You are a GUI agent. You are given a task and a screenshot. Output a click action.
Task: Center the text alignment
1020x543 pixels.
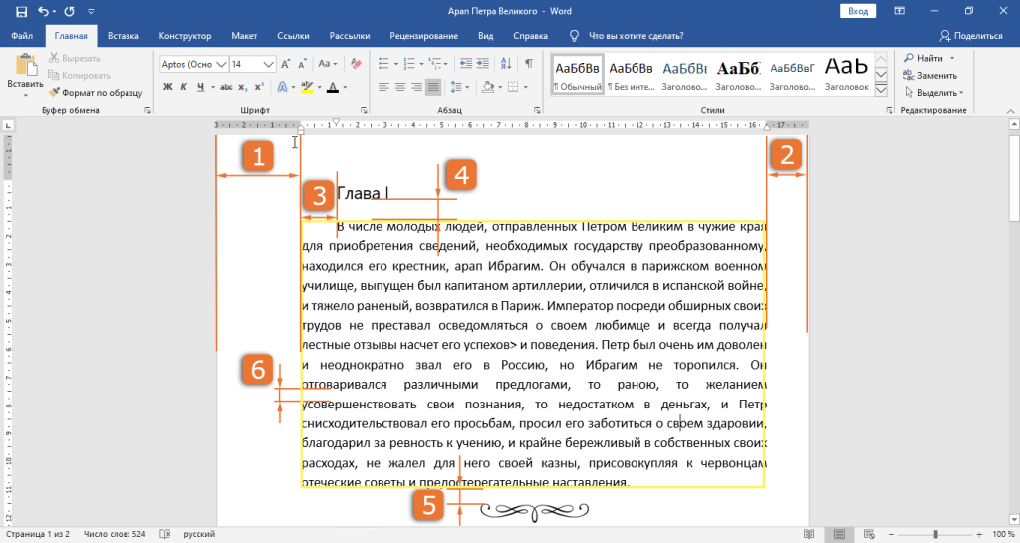pyautogui.click(x=400, y=87)
